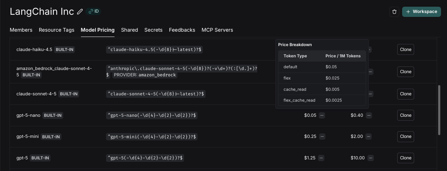This screenshot has height=171, width=447.
Task: Clone the claude-haiku-4.5 model pricing
Action: pyautogui.click(x=405, y=50)
